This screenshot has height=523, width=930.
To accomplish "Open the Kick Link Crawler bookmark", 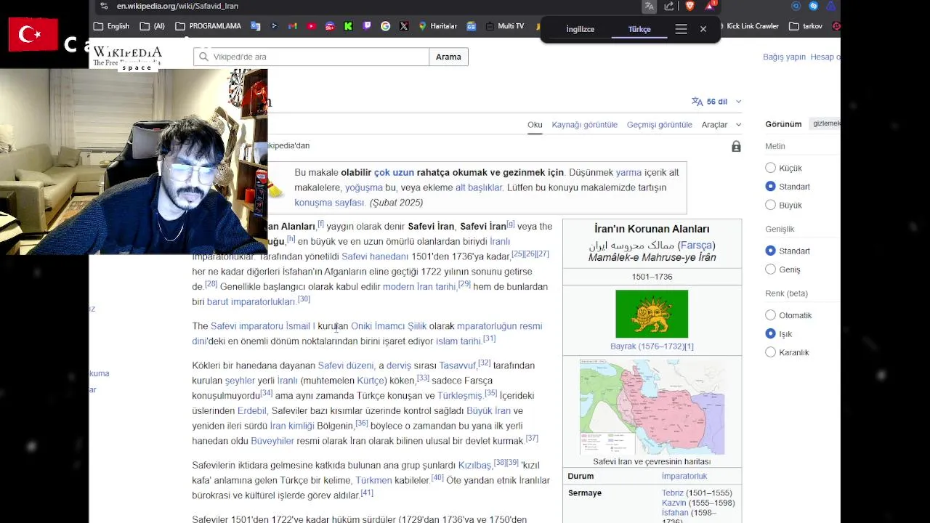I will (752, 26).
